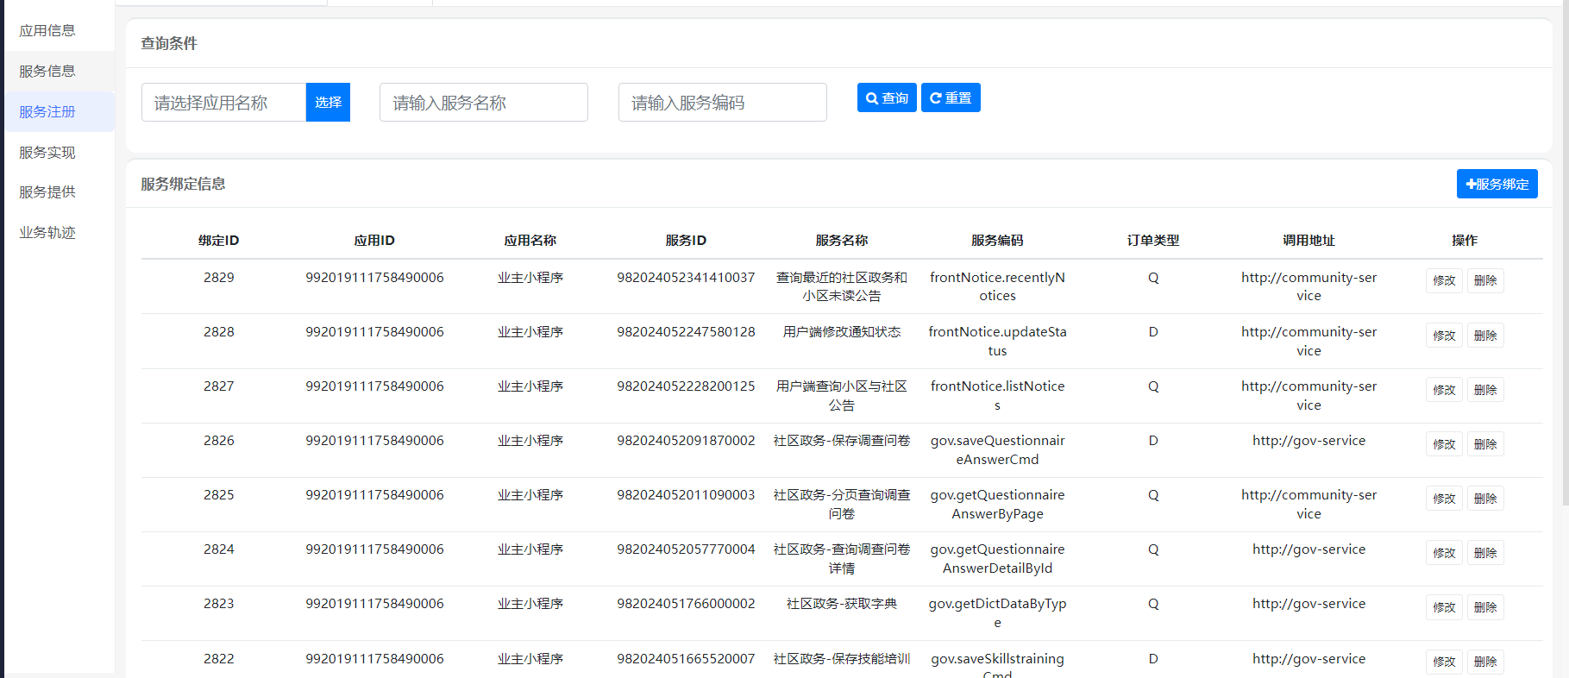Screen dimensions: 1569x678
Task: Open 服务提供 sidebar item
Action: [47, 191]
